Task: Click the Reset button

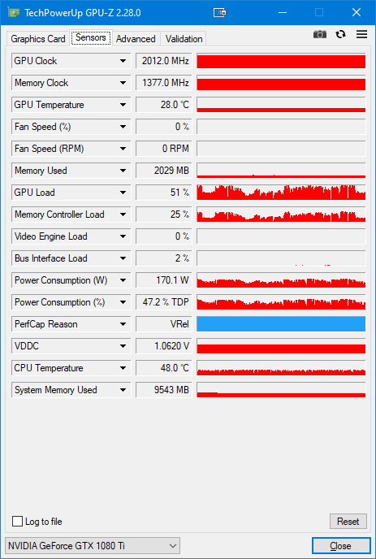Action: point(348,521)
